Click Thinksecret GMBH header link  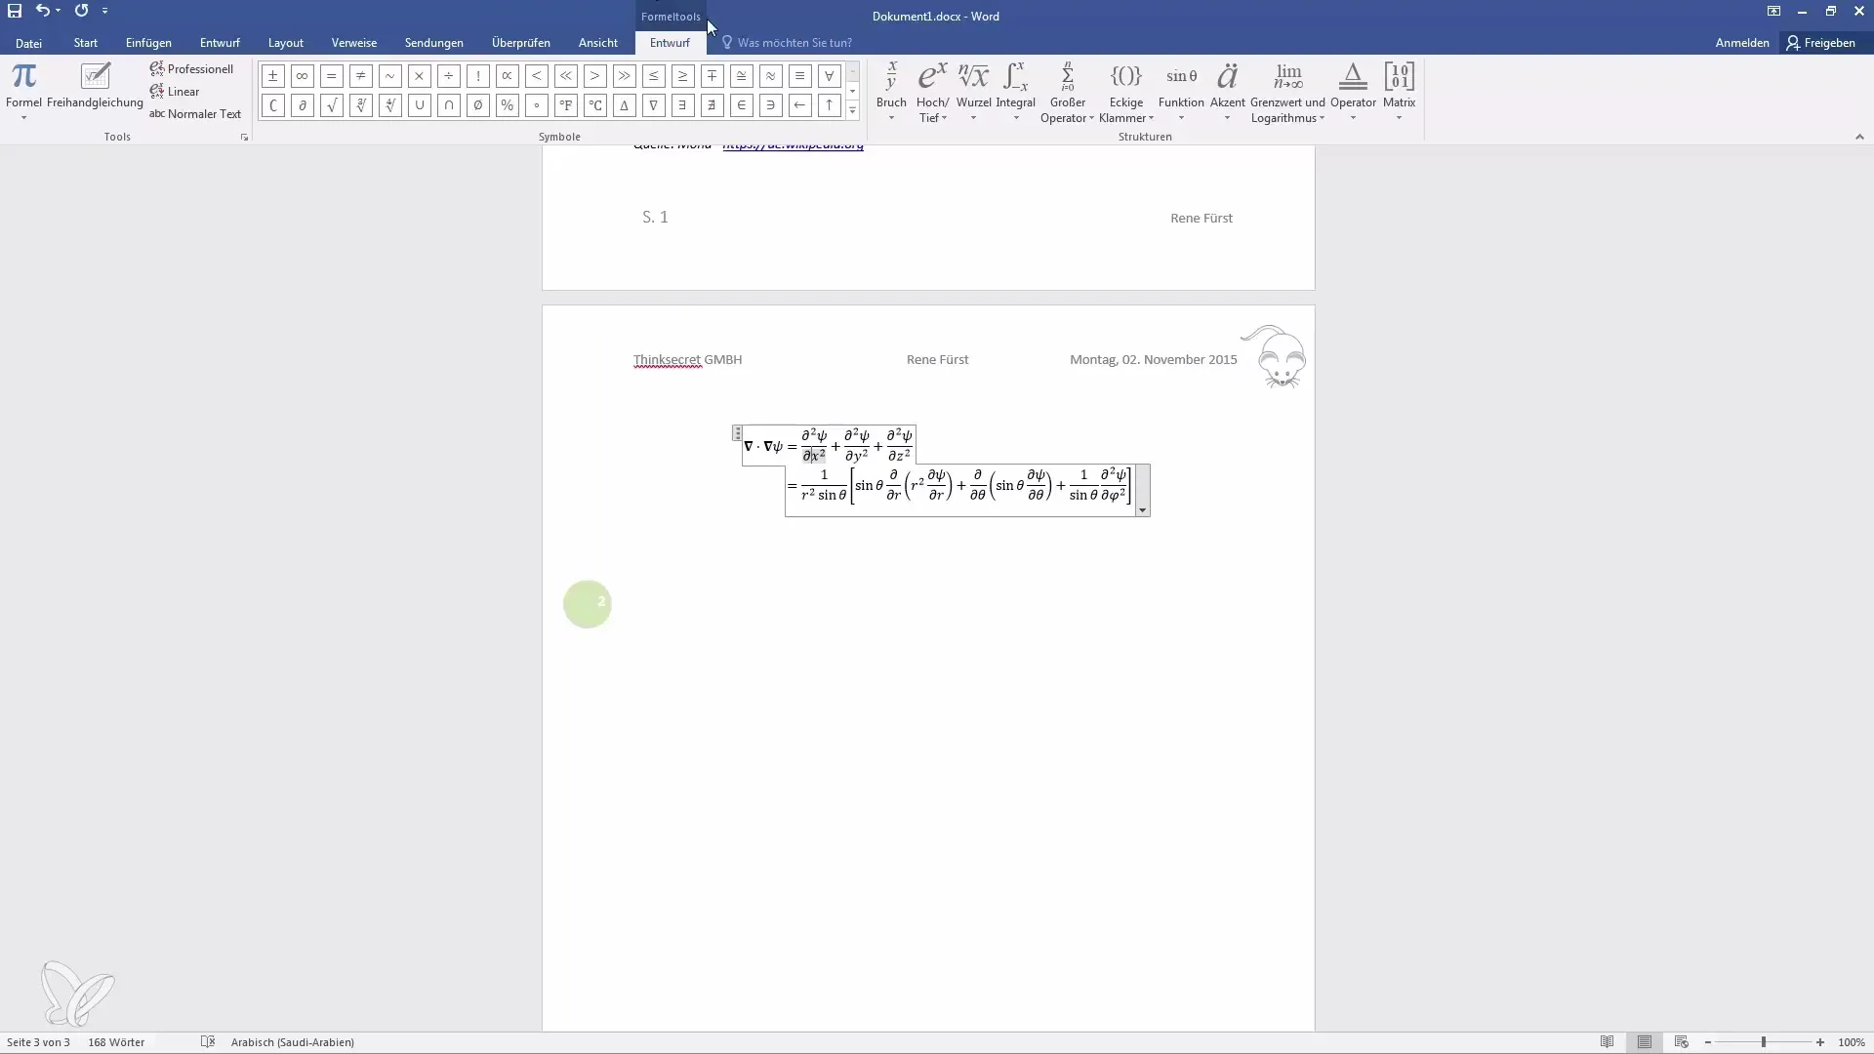687,359
